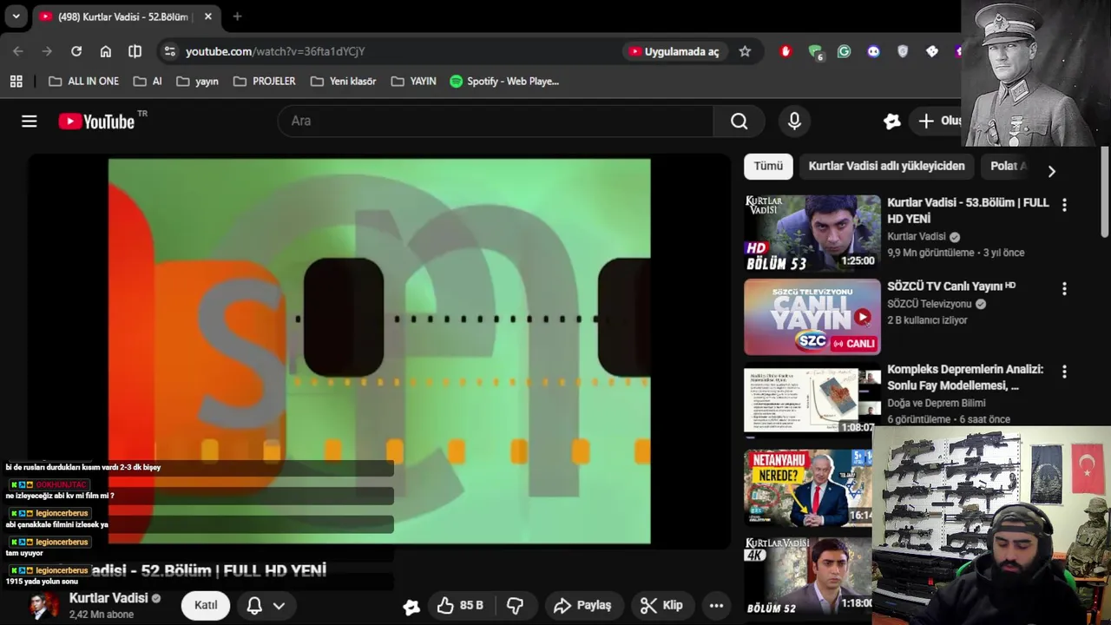Viewport: 1111px width, 625px height.
Task: Close the Kurtlar Vadisi browser tab
Action: click(208, 16)
